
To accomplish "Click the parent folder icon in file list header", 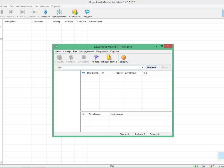I will click(83, 73).
